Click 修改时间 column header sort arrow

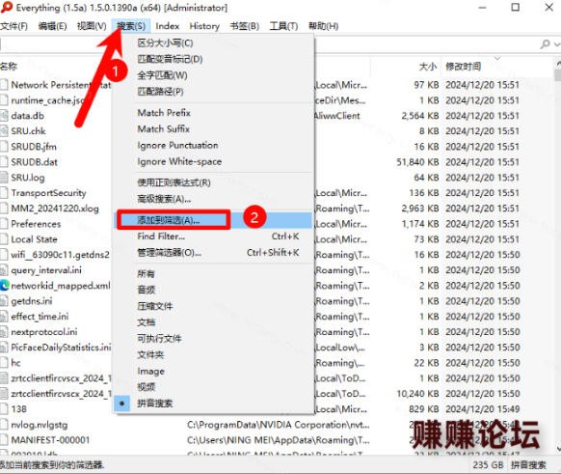(497, 58)
